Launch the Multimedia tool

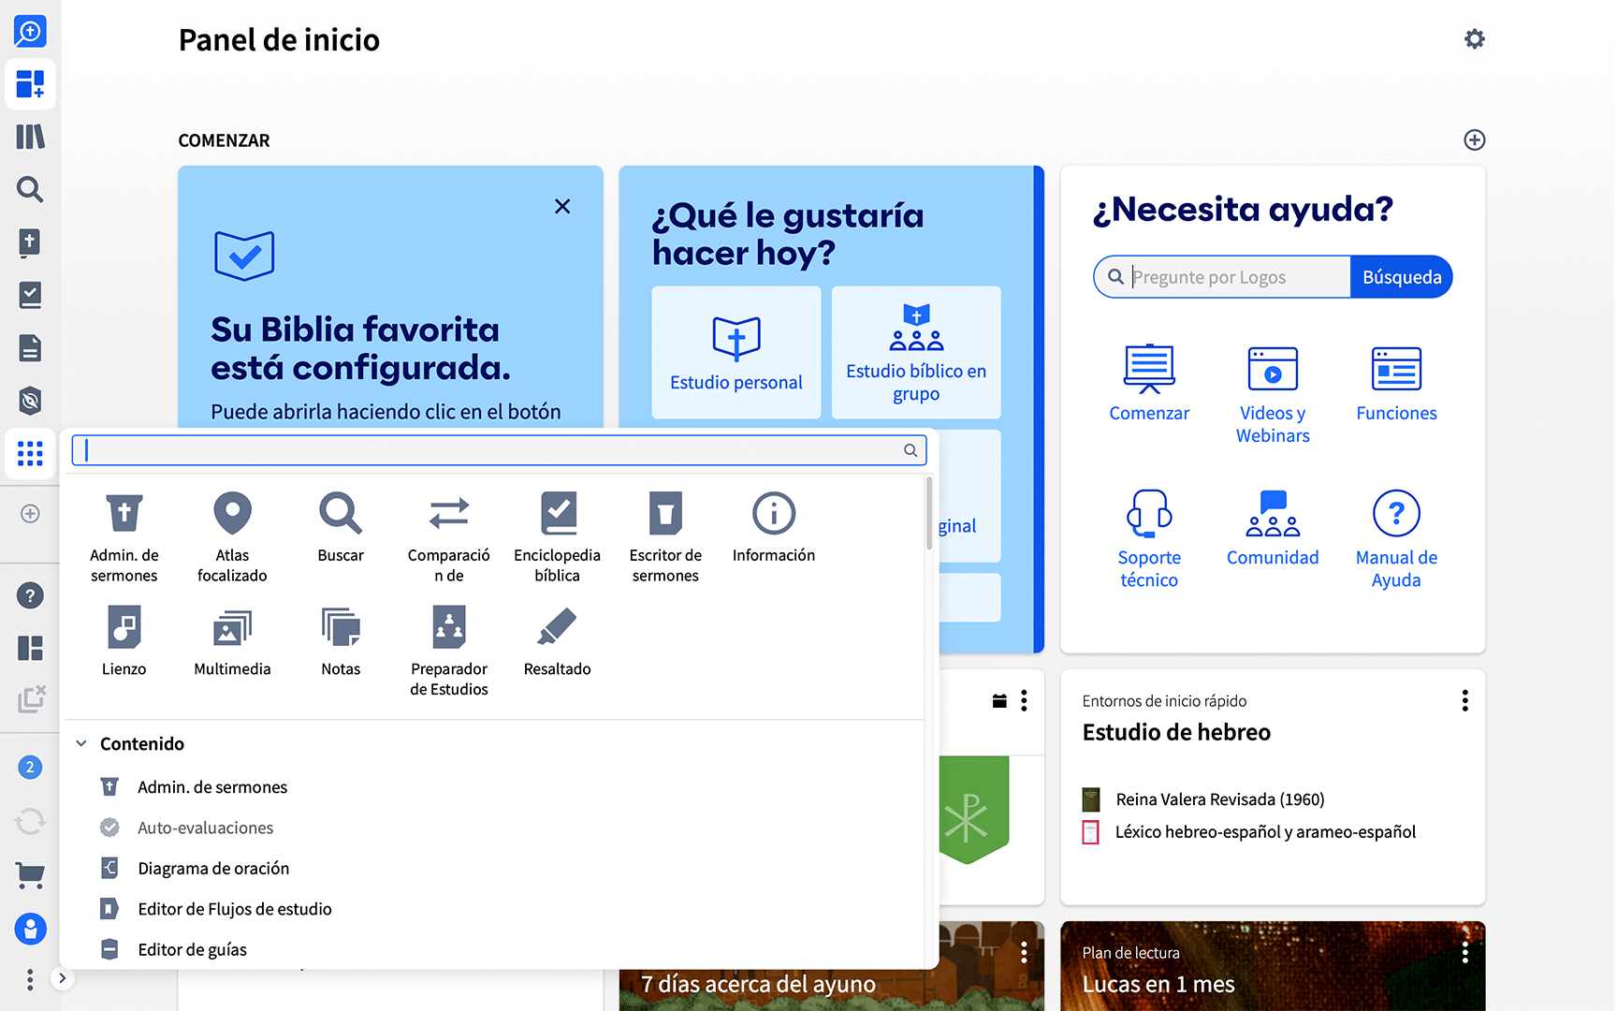click(232, 640)
